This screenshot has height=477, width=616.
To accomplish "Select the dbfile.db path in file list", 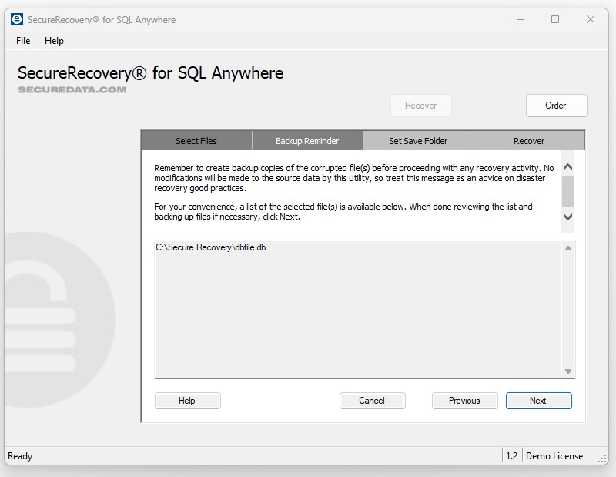I will pos(211,247).
